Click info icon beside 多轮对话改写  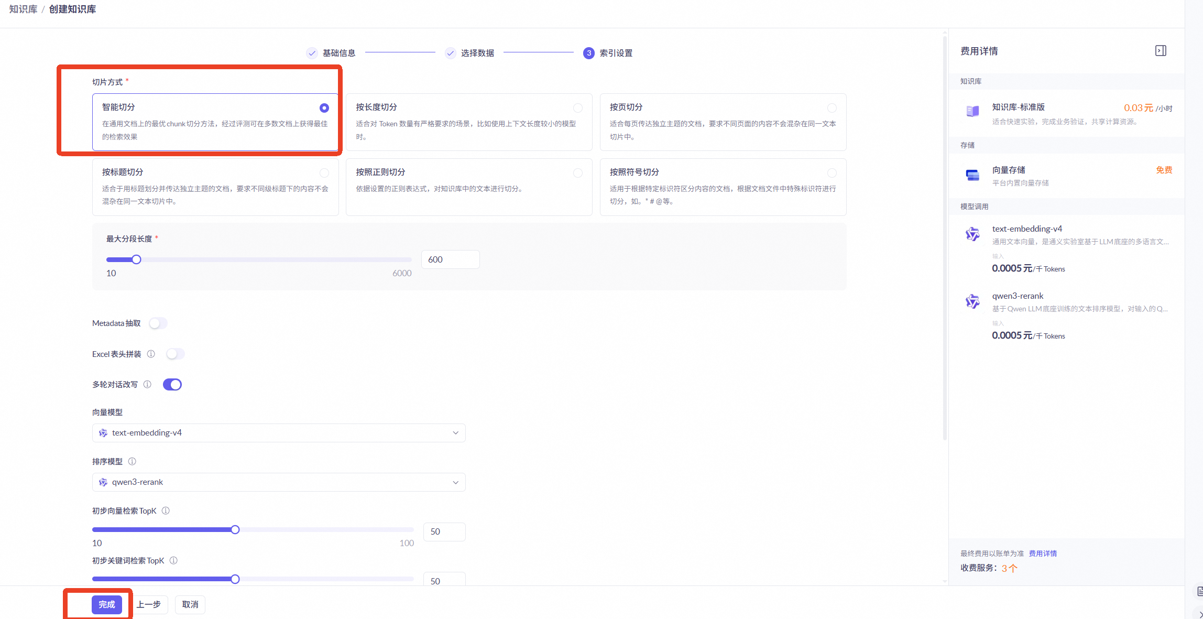(x=148, y=384)
